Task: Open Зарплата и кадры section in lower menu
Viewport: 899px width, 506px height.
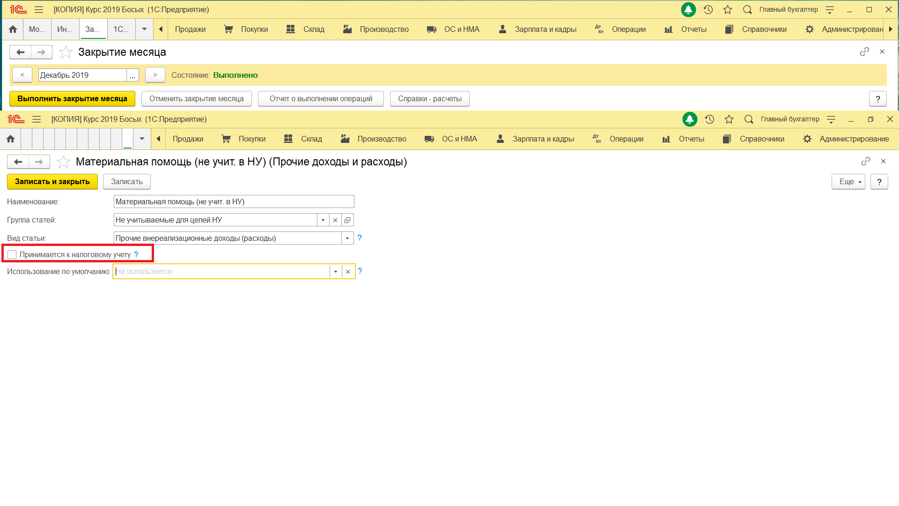Action: (536, 139)
